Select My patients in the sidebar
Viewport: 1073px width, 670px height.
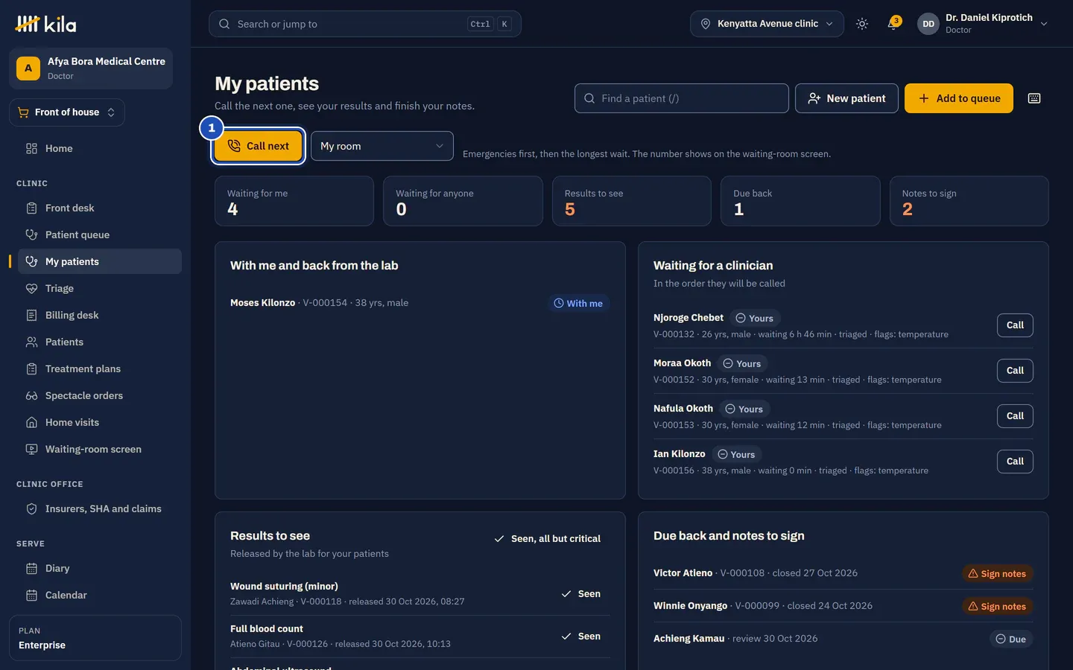point(100,261)
